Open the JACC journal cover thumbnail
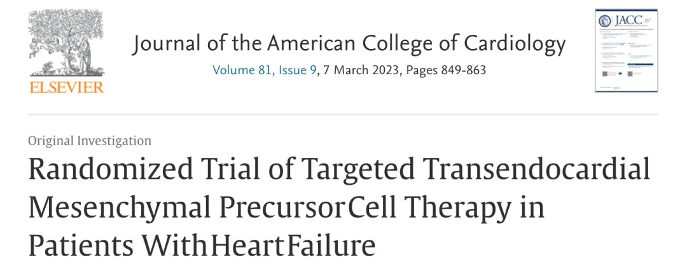687x274 pixels. point(625,51)
